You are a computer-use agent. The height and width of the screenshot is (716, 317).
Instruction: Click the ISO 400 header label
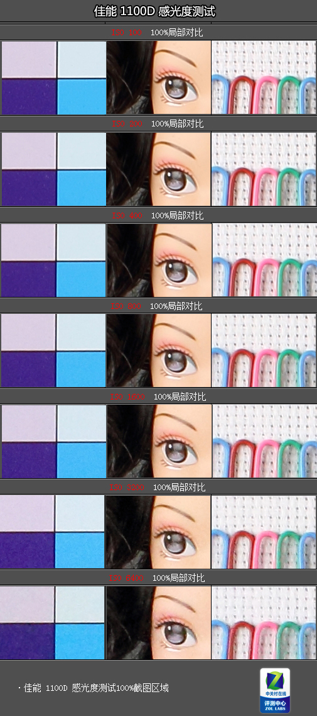[126, 215]
